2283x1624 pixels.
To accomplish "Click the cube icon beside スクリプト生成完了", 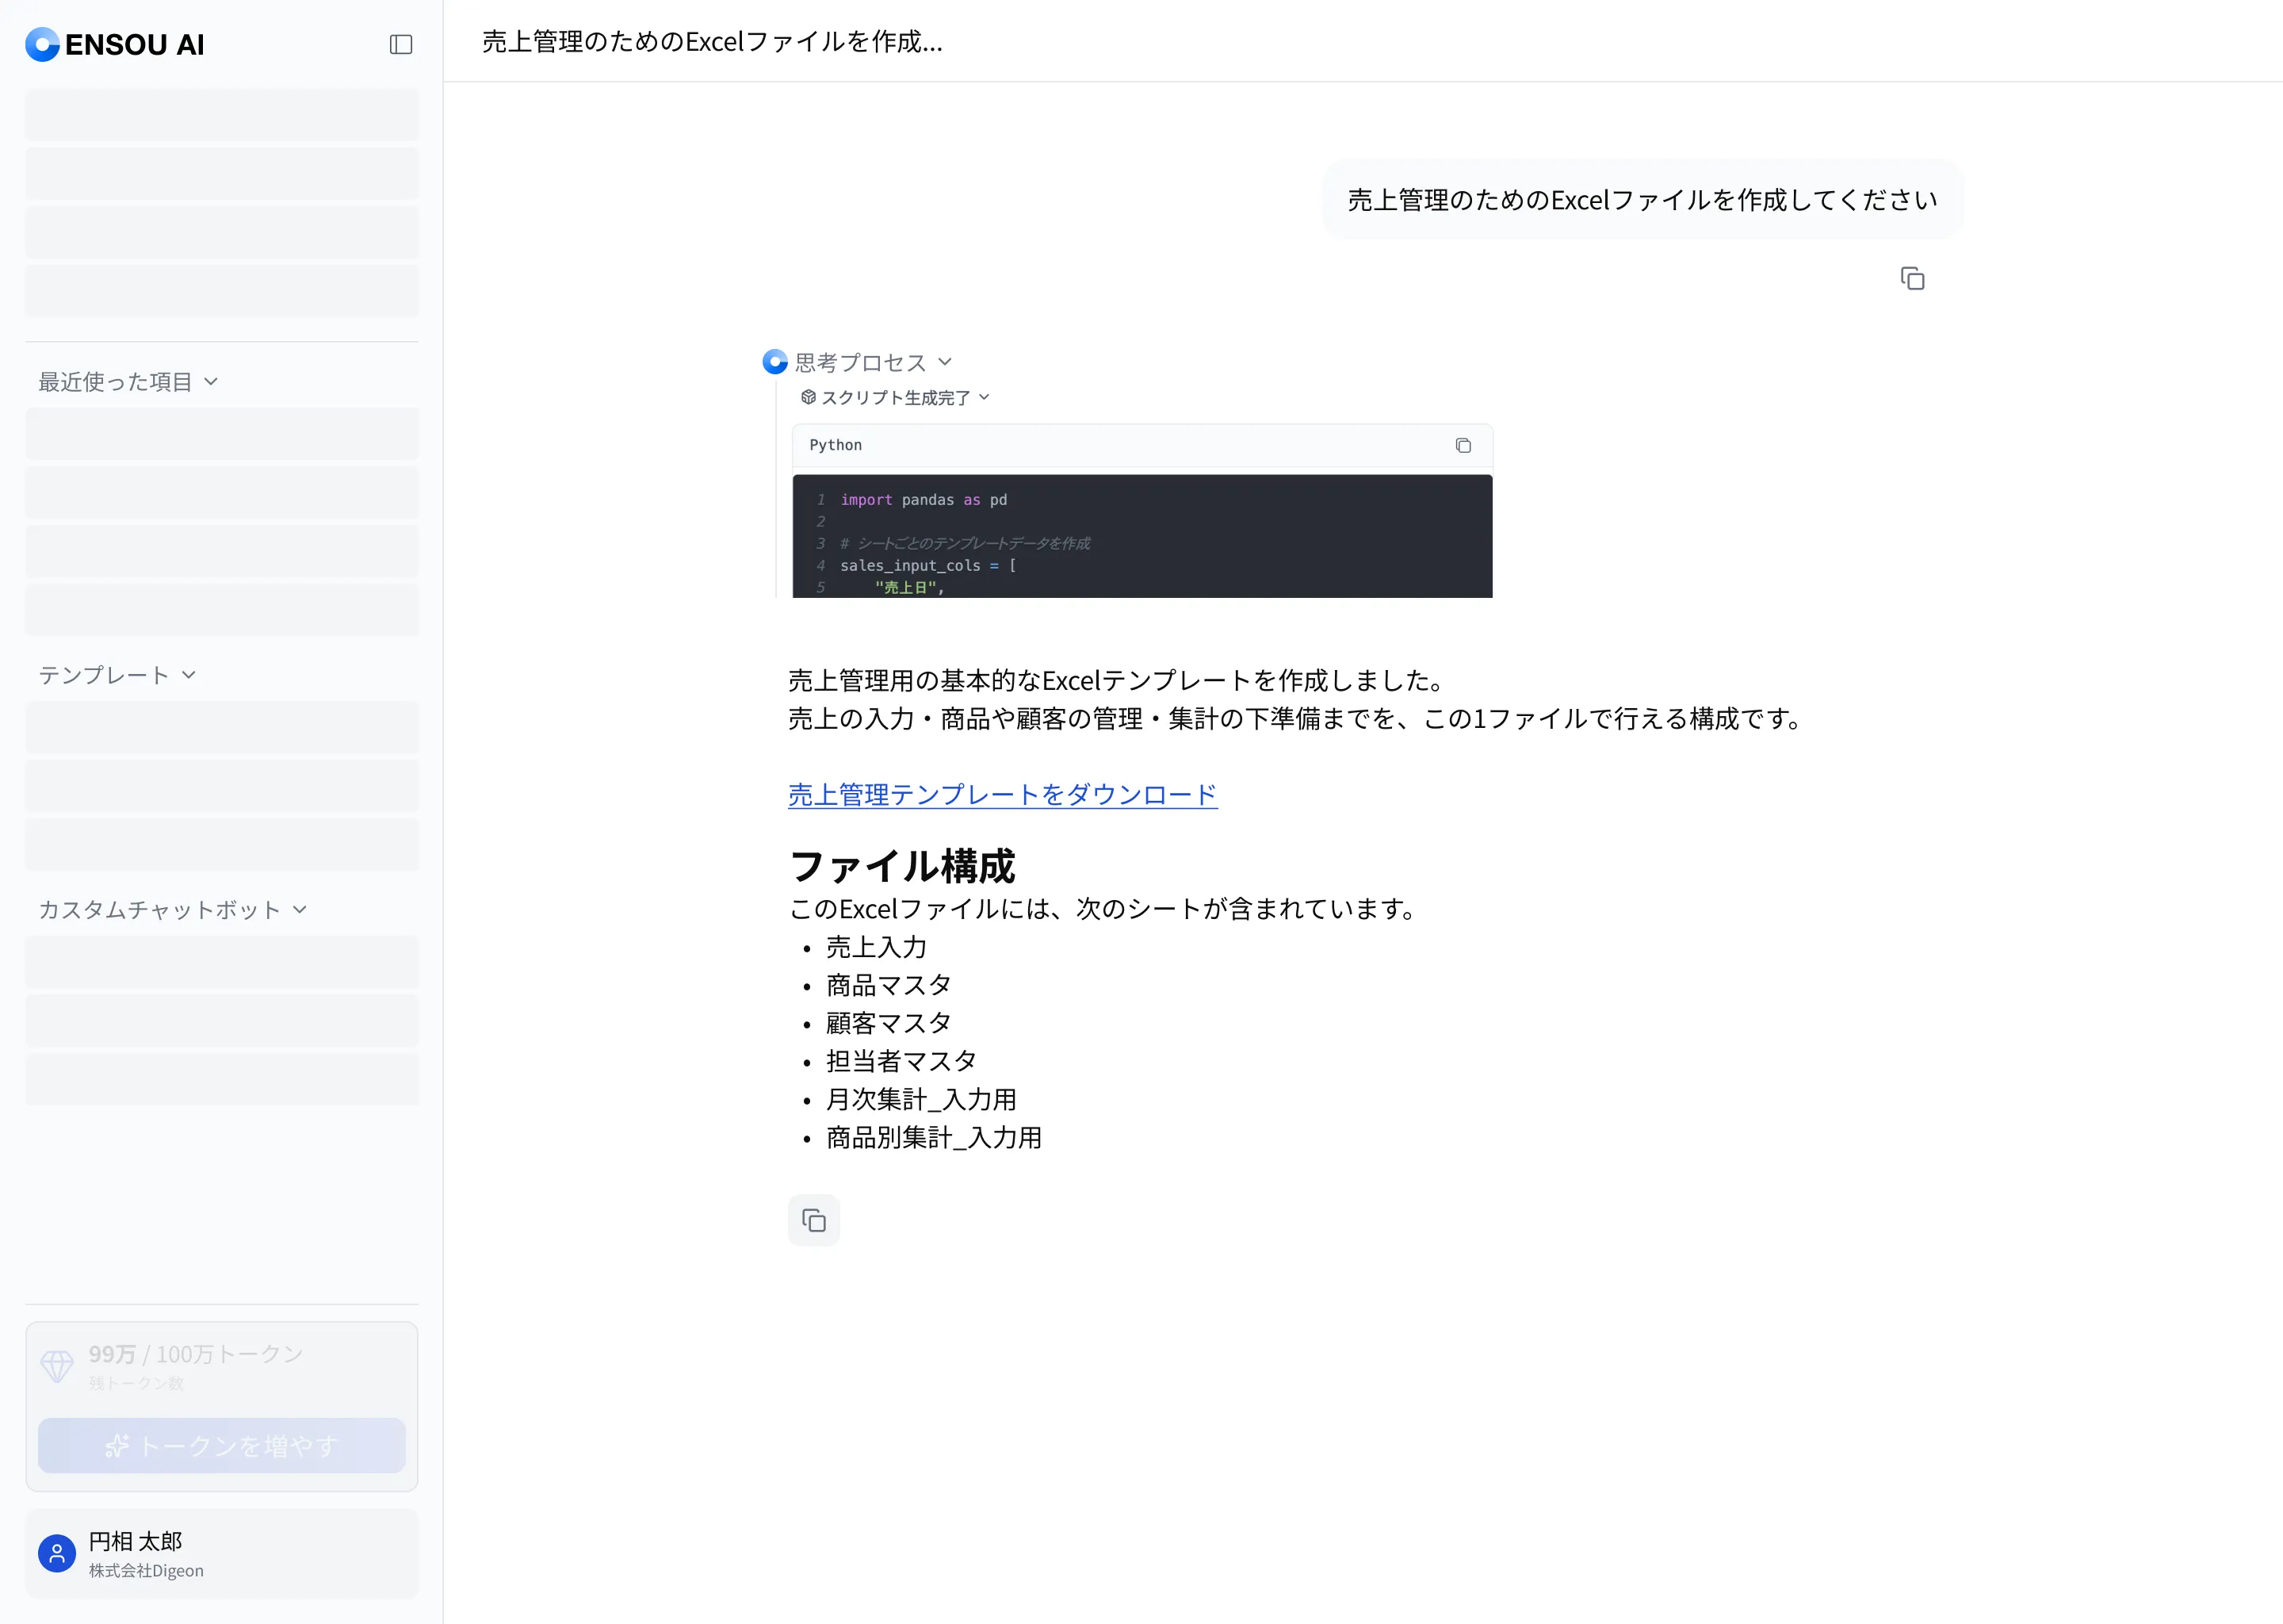I will pyautogui.click(x=808, y=397).
